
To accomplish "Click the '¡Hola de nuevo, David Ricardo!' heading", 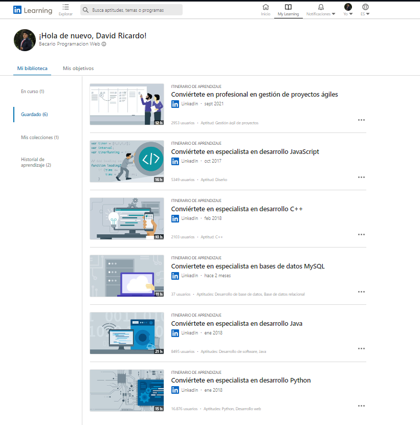I will pyautogui.click(x=93, y=36).
